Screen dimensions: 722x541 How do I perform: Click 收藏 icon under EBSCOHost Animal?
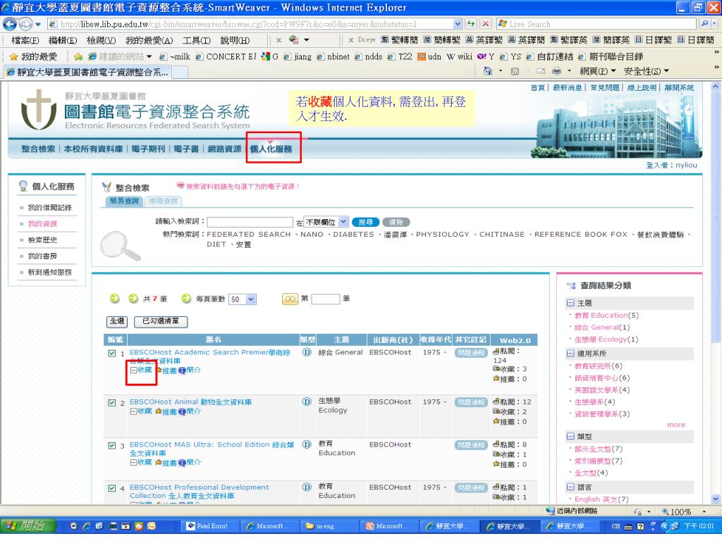(x=133, y=411)
